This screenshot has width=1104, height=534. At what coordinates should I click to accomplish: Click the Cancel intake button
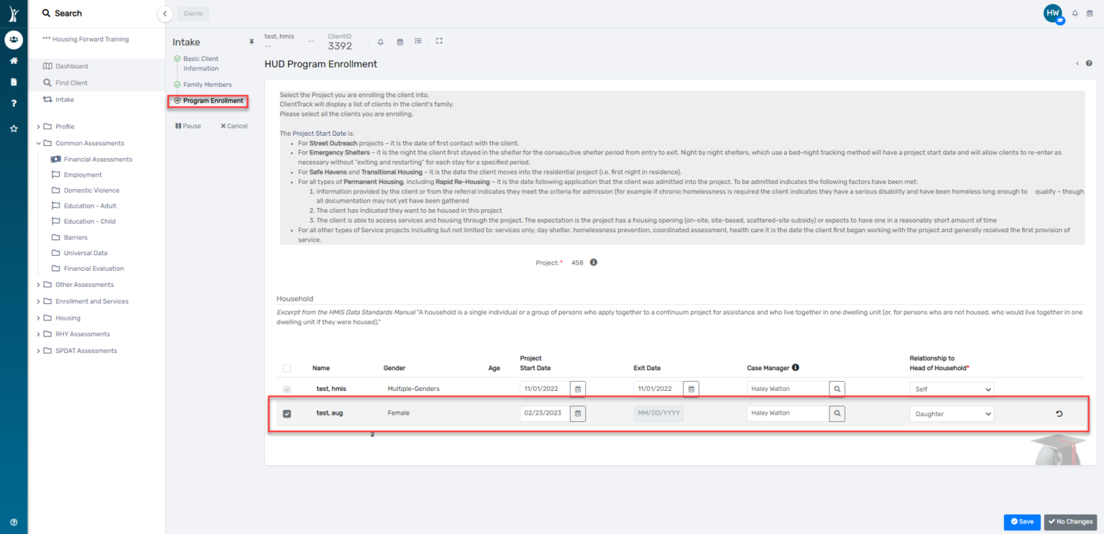[x=234, y=126]
